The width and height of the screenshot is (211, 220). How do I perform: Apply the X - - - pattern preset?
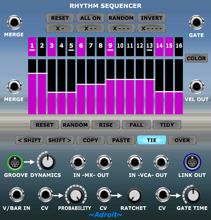coord(121,28)
